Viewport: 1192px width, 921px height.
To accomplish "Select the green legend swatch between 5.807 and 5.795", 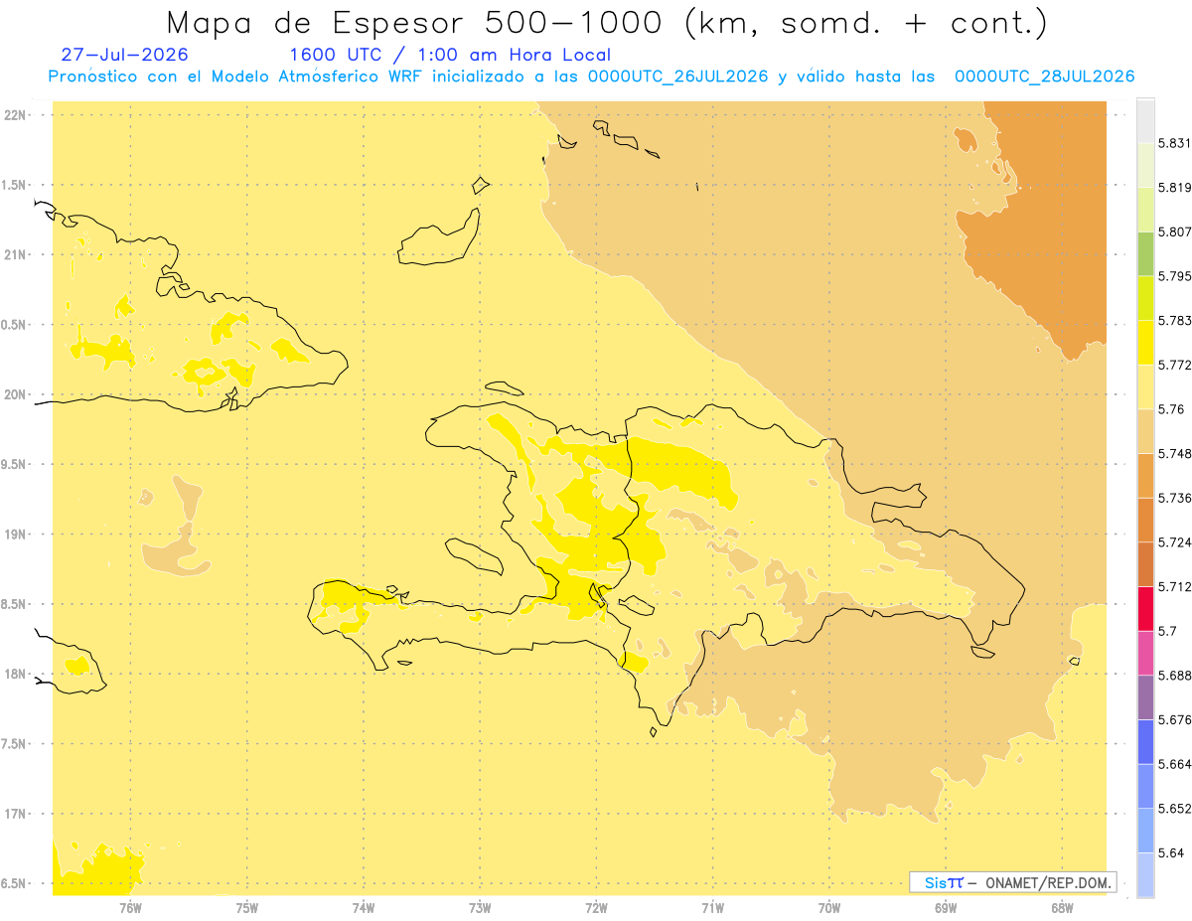I will pyautogui.click(x=1145, y=253).
